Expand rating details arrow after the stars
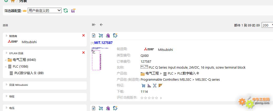This screenshot has height=111, width=273. pos(161,98)
